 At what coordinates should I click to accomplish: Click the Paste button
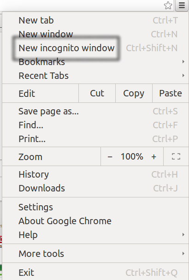[x=171, y=93]
